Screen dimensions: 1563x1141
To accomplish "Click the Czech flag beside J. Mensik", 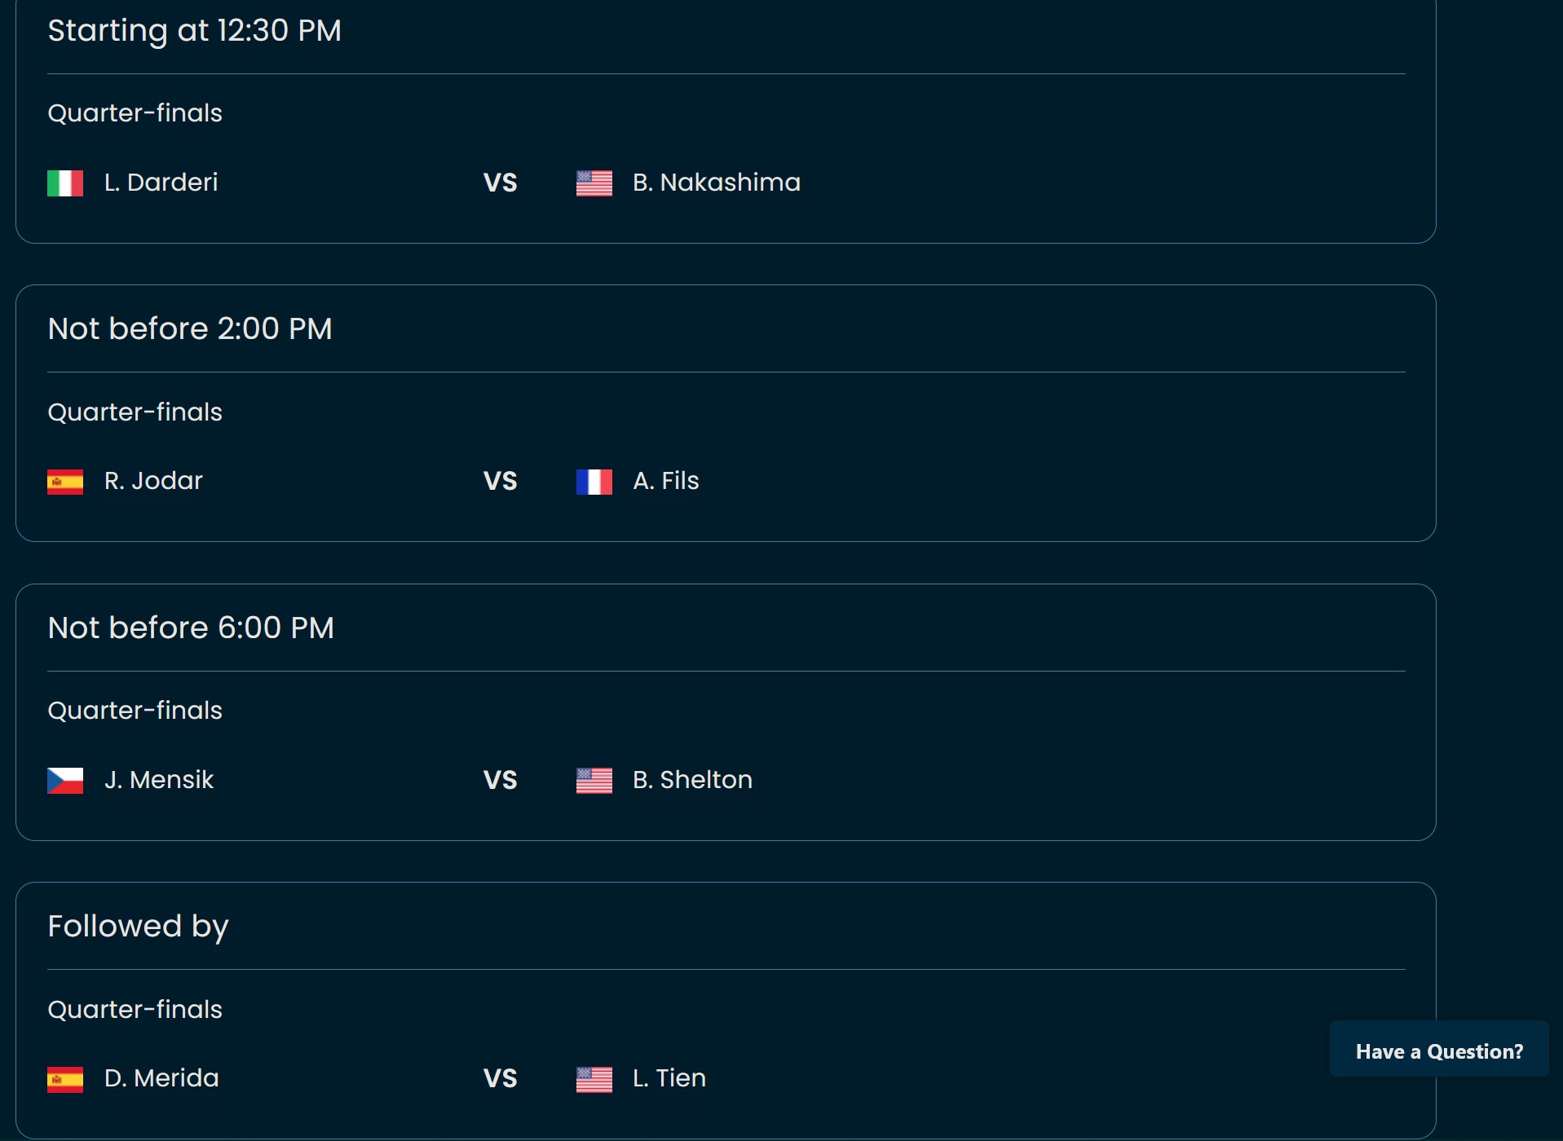I will [65, 781].
